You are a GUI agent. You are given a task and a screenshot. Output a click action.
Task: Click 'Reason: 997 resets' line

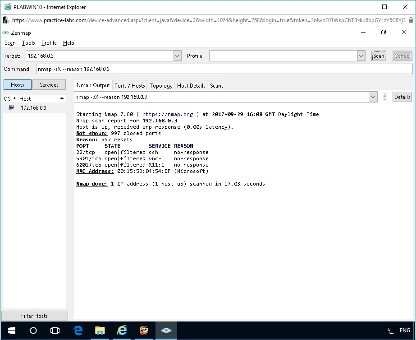click(x=104, y=140)
